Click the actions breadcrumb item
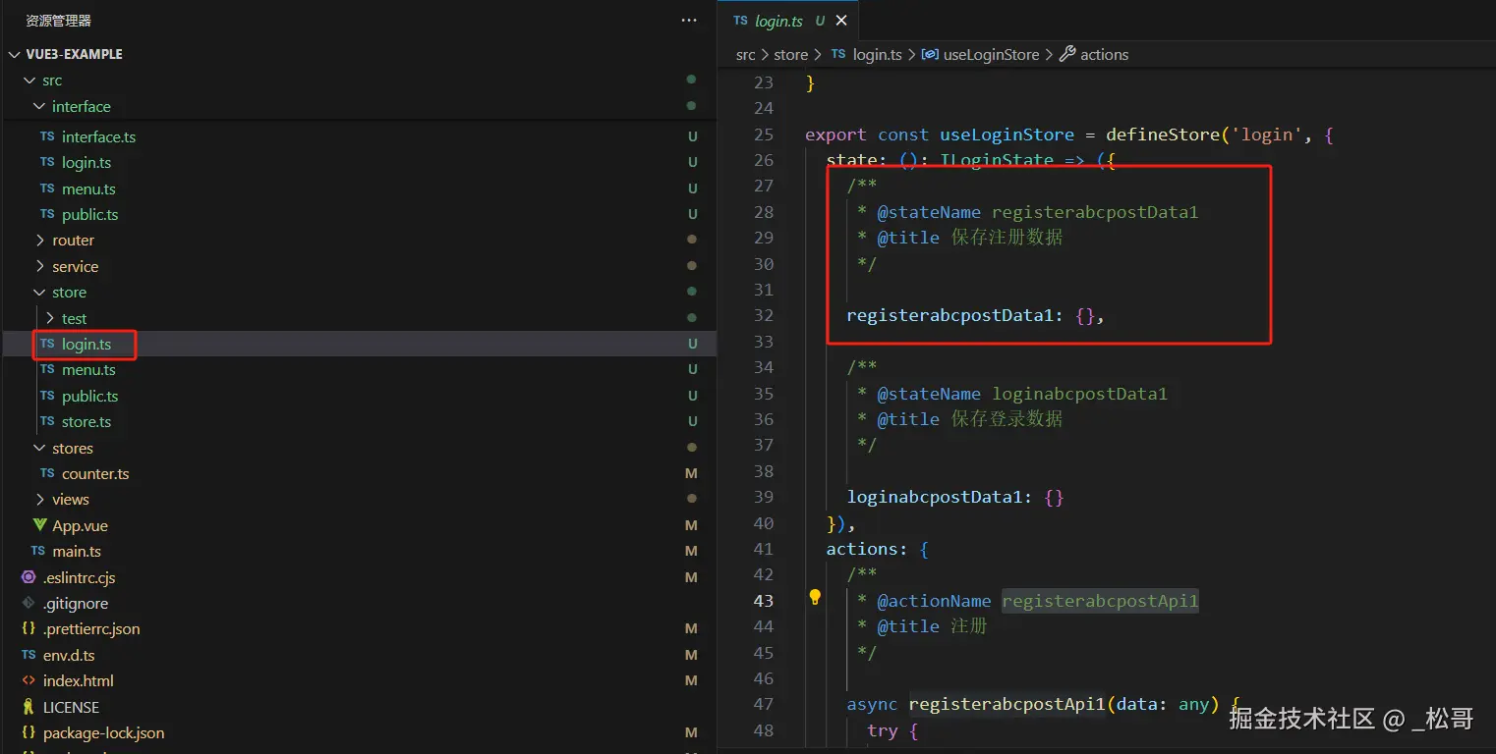This screenshot has height=754, width=1496. pyautogui.click(x=1104, y=55)
